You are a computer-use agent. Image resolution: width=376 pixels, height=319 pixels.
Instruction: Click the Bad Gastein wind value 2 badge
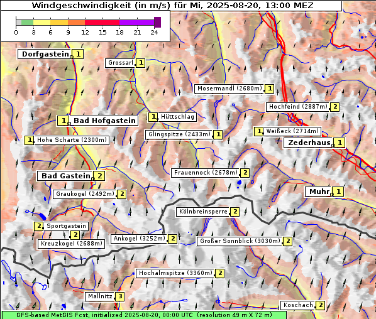(x=99, y=176)
